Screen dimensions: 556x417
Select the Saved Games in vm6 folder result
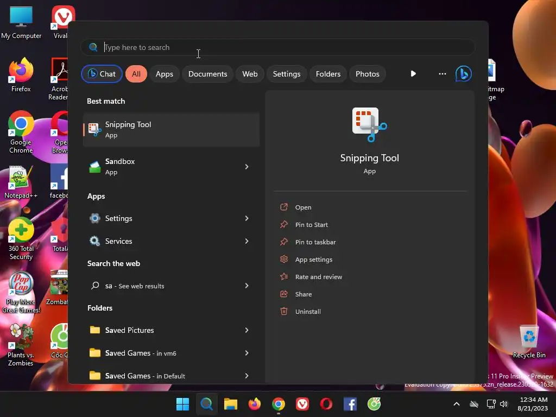coord(171,353)
